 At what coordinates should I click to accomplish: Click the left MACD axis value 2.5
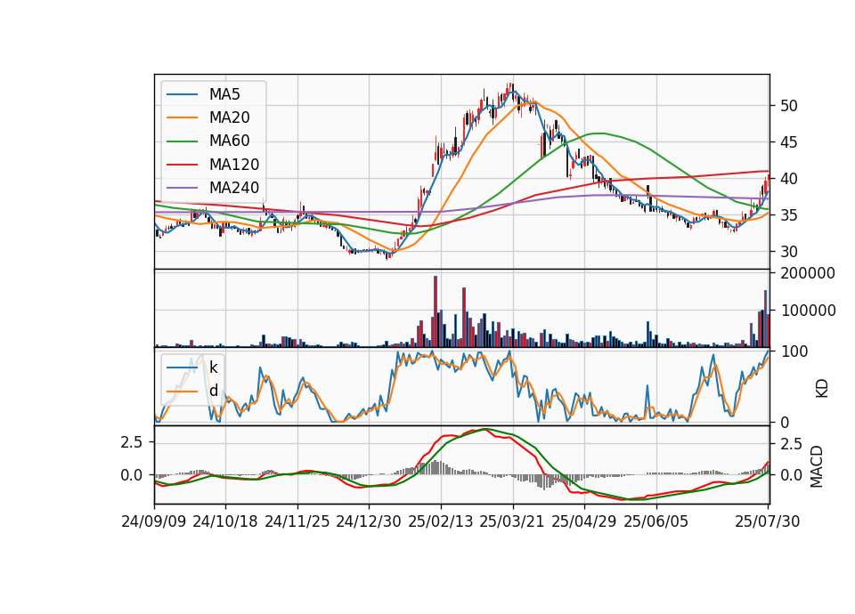[132, 442]
